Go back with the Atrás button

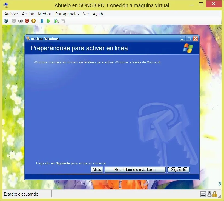coord(97,169)
